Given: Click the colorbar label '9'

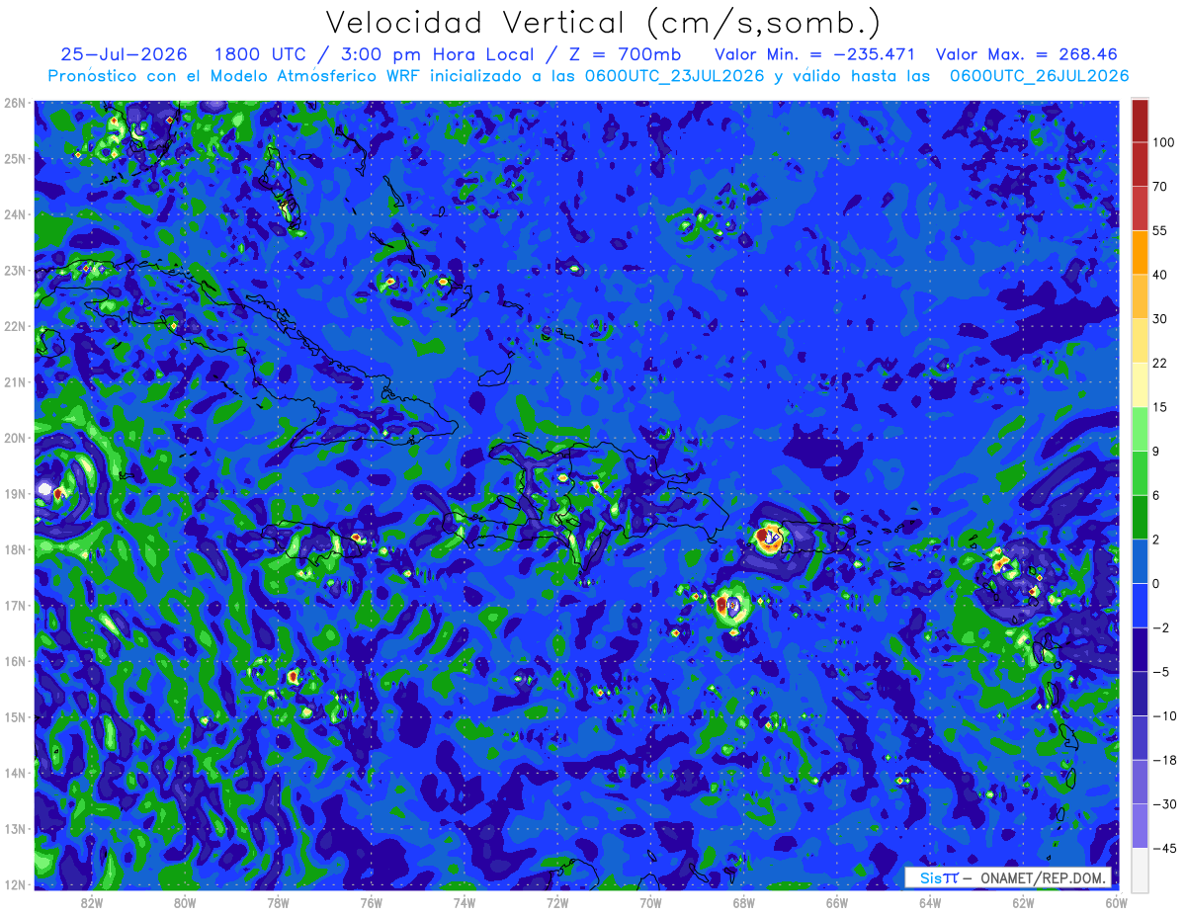Looking at the screenshot, I should [x=1157, y=451].
